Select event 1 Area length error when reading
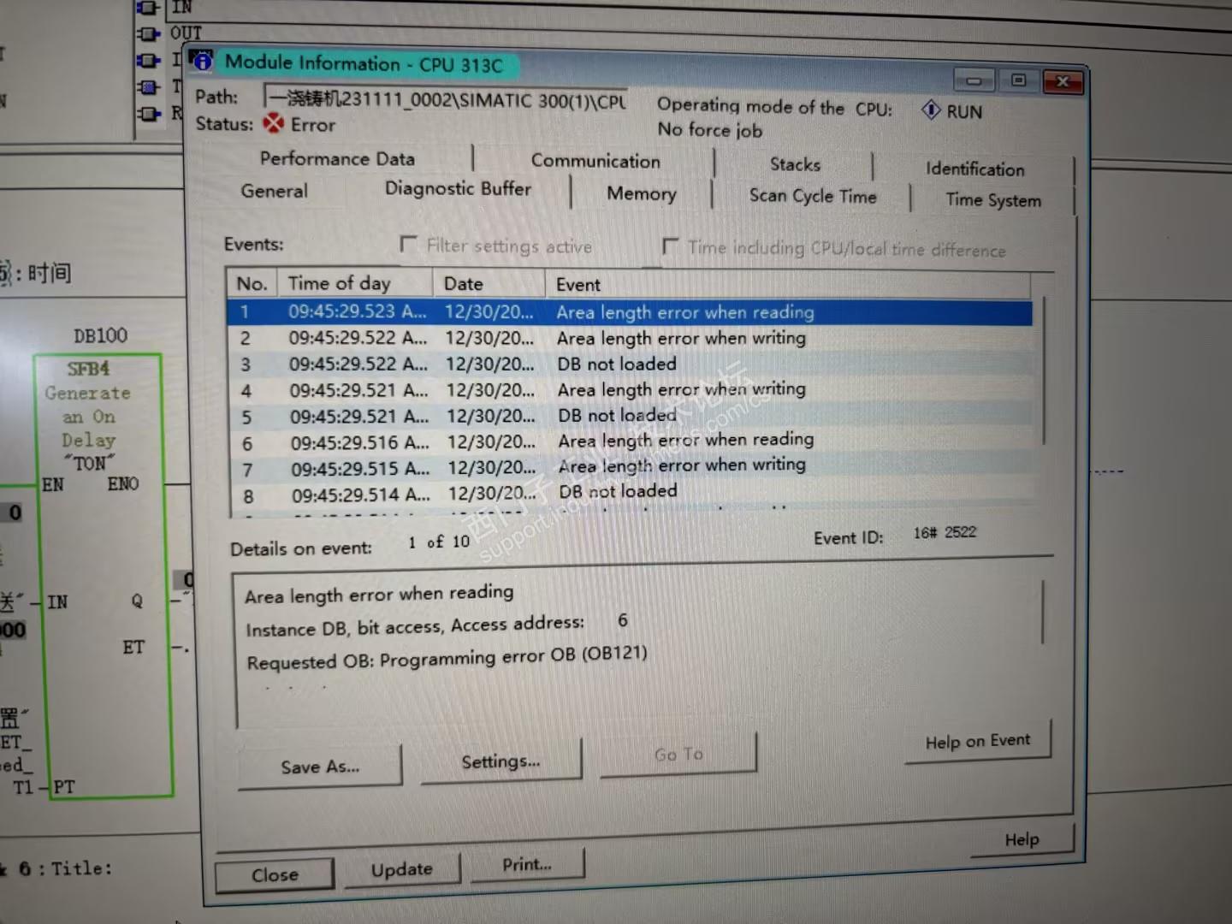 pyautogui.click(x=630, y=312)
